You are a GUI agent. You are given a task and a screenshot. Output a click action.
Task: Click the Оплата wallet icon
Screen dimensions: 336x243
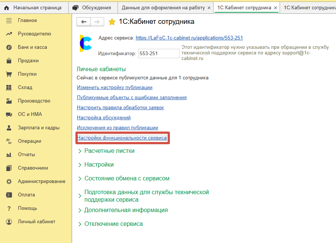tap(9, 195)
